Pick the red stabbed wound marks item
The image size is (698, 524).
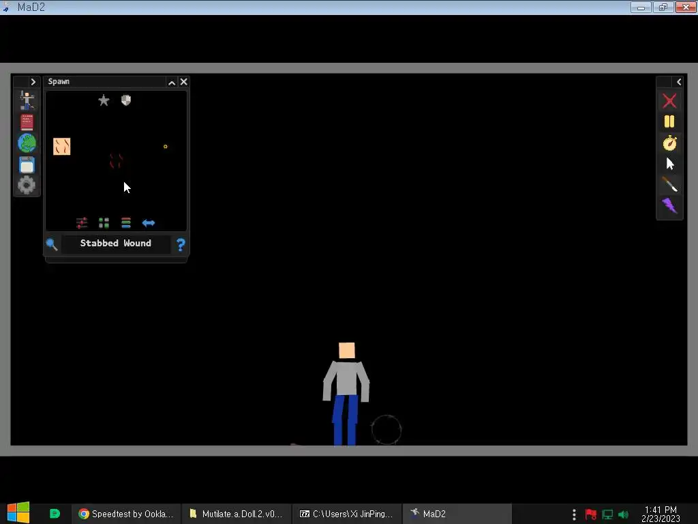116,161
